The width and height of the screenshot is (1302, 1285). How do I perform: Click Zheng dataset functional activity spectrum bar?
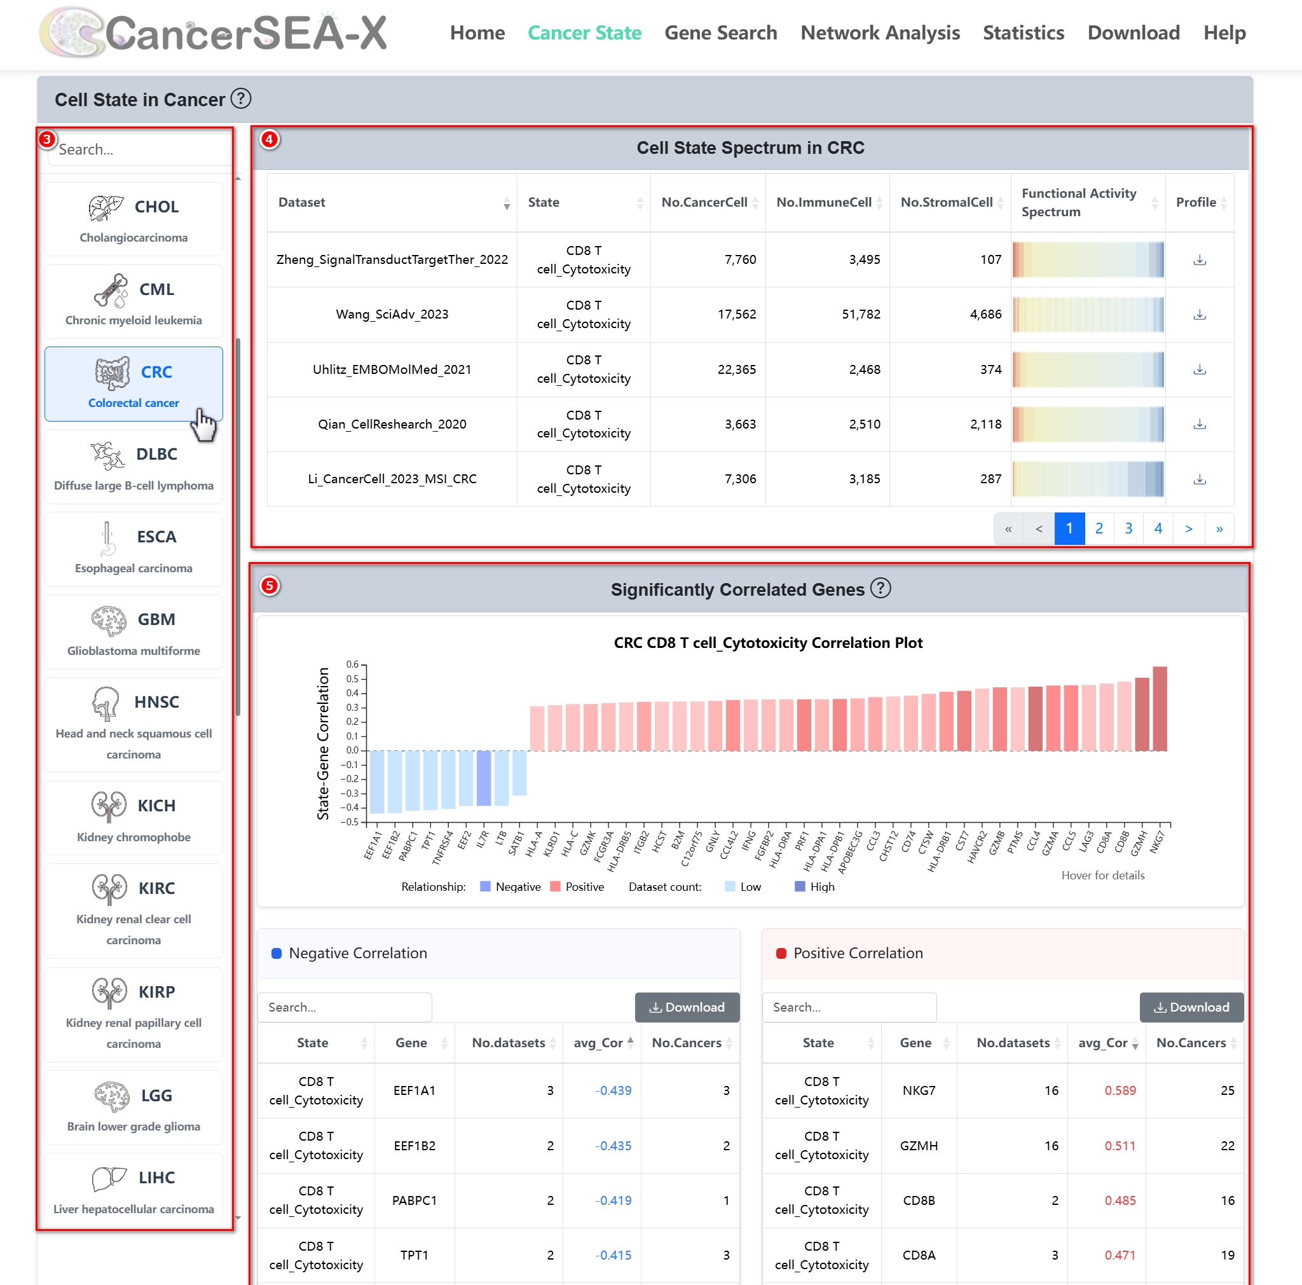tap(1087, 260)
